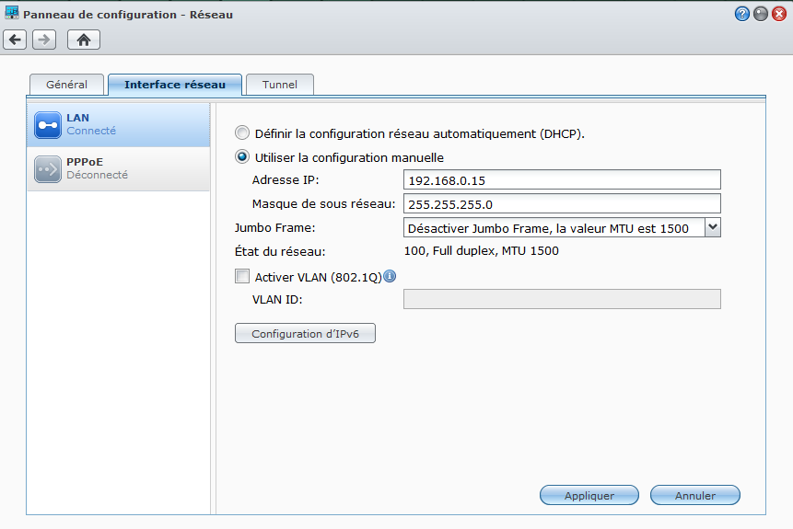The width and height of the screenshot is (793, 529).
Task: Click the Appliquer button
Action: (x=589, y=495)
